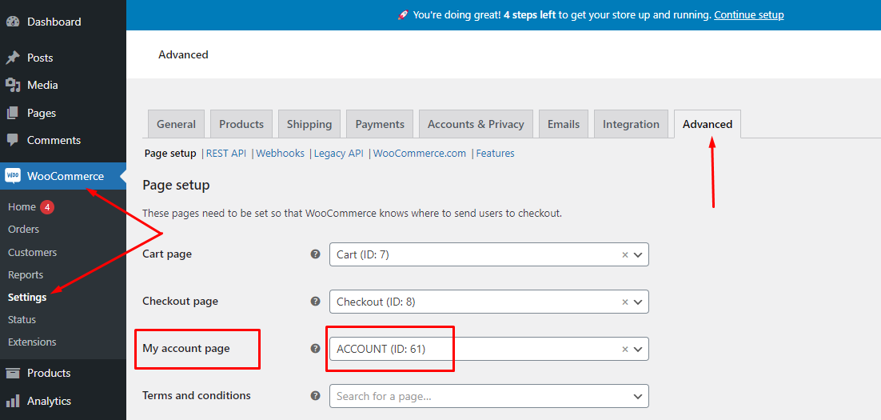Open the Features subsection link

[495, 154]
